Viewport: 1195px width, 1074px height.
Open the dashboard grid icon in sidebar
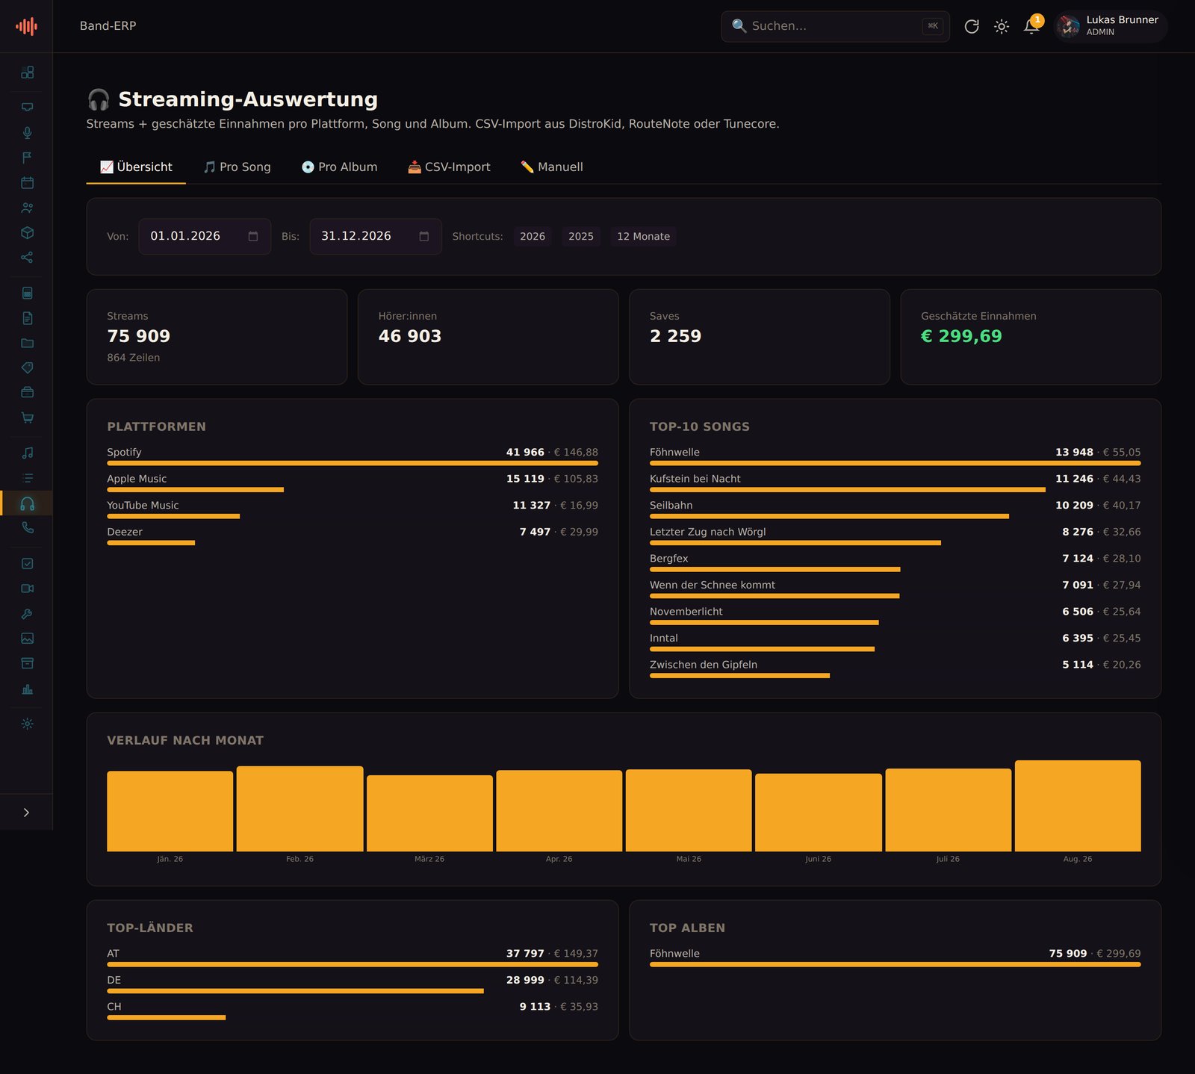coord(27,72)
